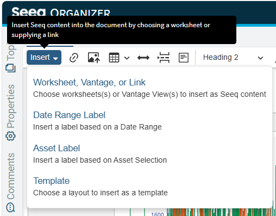Click the insert table grid icon
This screenshot has width=276, height=216.
point(114,58)
